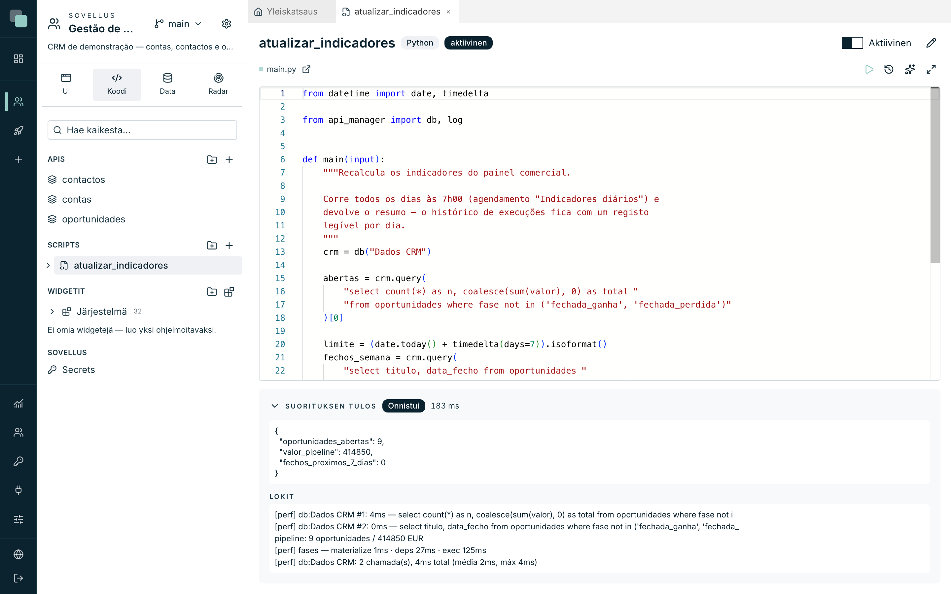
Task: Open oportunidades API
Action: point(93,219)
